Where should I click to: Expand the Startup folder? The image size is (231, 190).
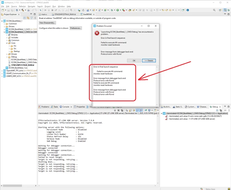[9, 51]
